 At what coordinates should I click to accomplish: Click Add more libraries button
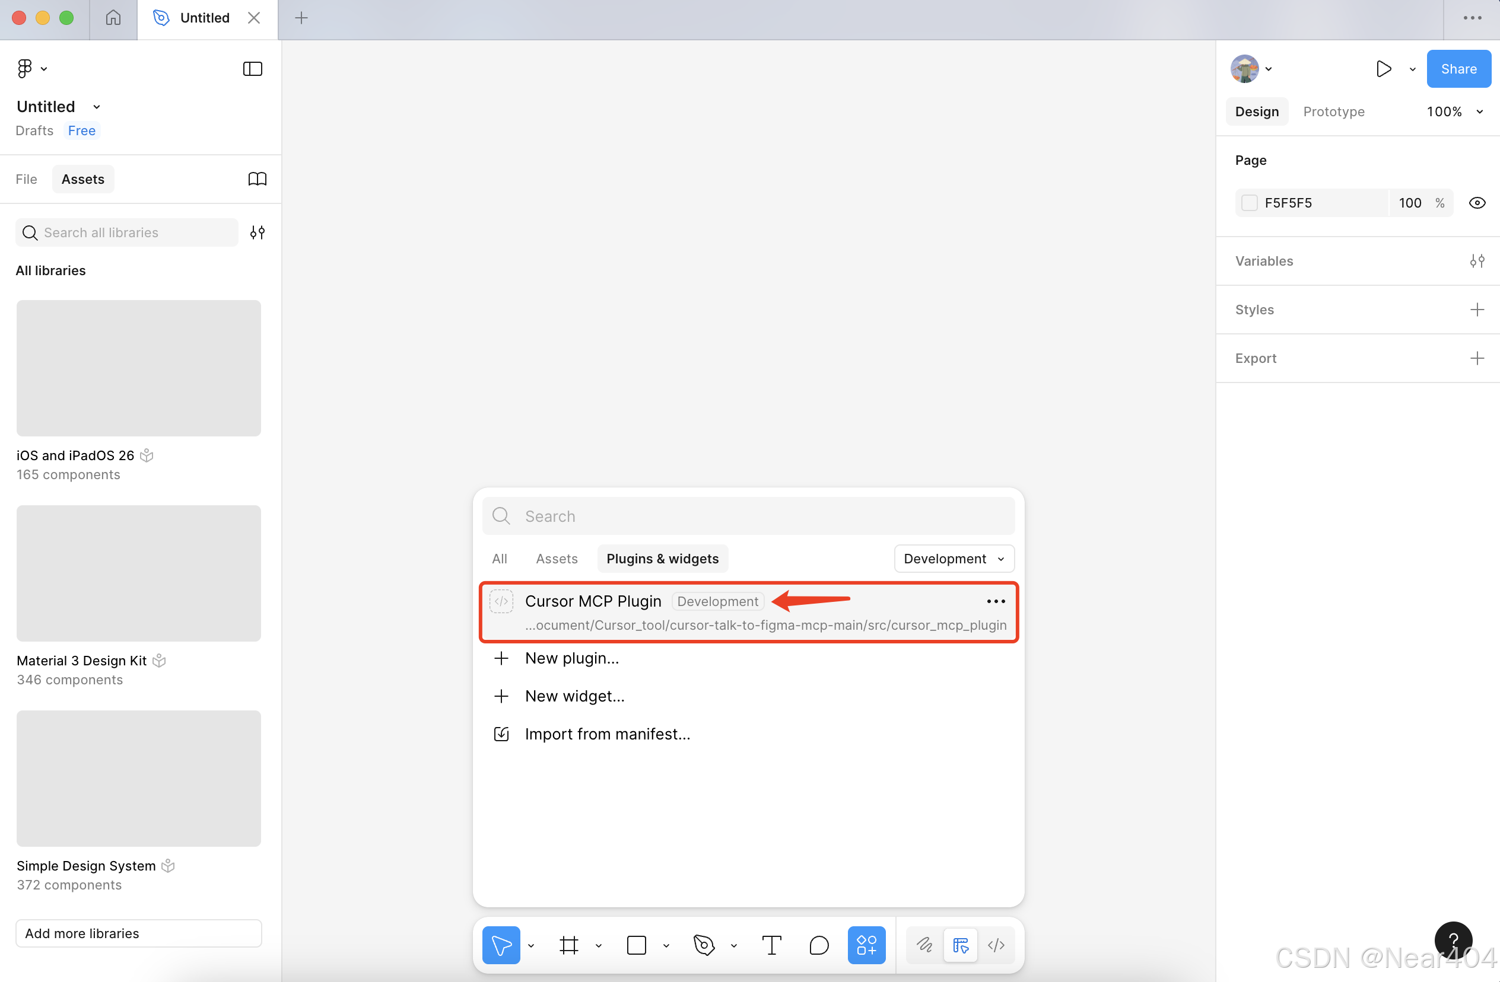pos(139,933)
